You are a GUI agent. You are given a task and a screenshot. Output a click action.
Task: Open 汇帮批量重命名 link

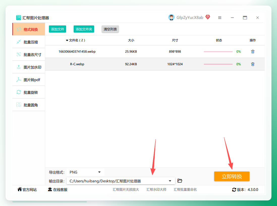[185, 190]
